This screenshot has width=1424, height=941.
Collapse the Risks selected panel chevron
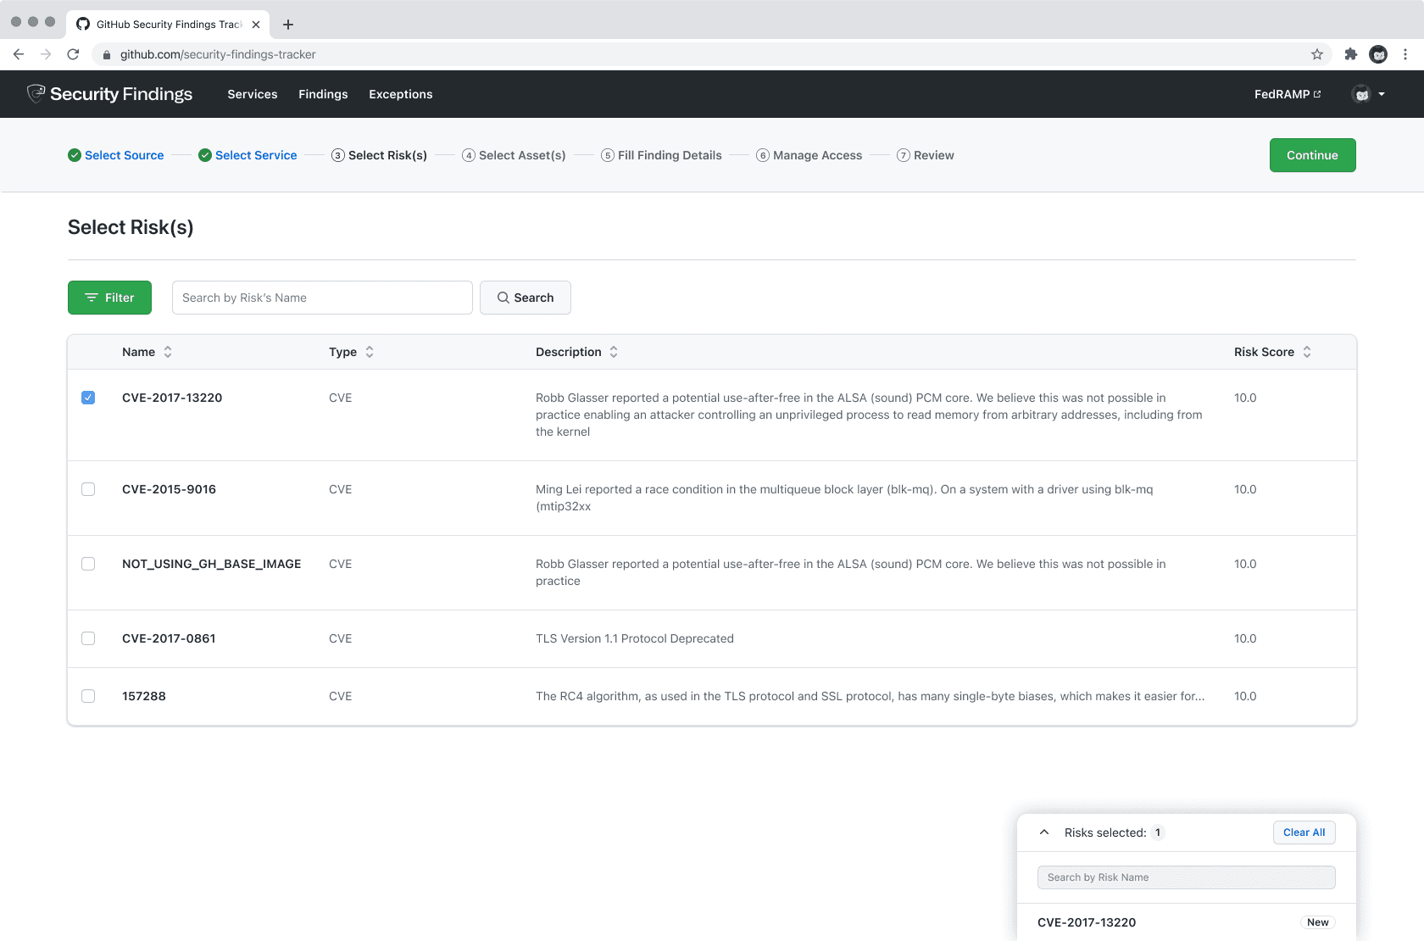click(x=1044, y=832)
